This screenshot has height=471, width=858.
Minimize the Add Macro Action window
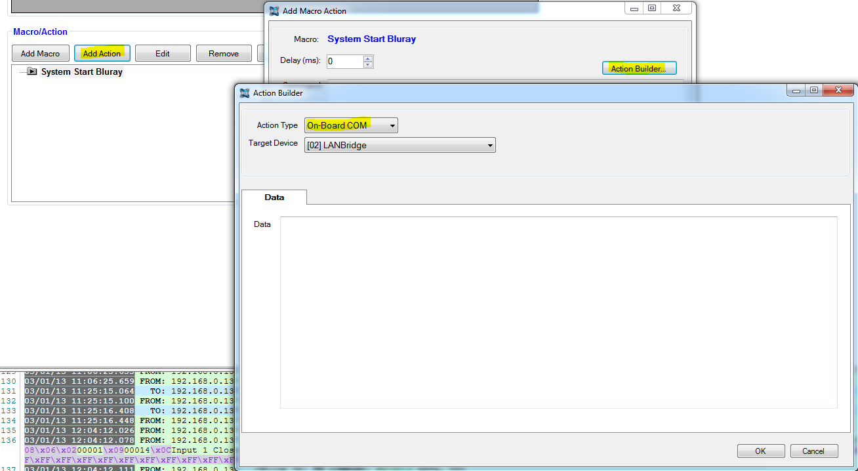click(634, 9)
